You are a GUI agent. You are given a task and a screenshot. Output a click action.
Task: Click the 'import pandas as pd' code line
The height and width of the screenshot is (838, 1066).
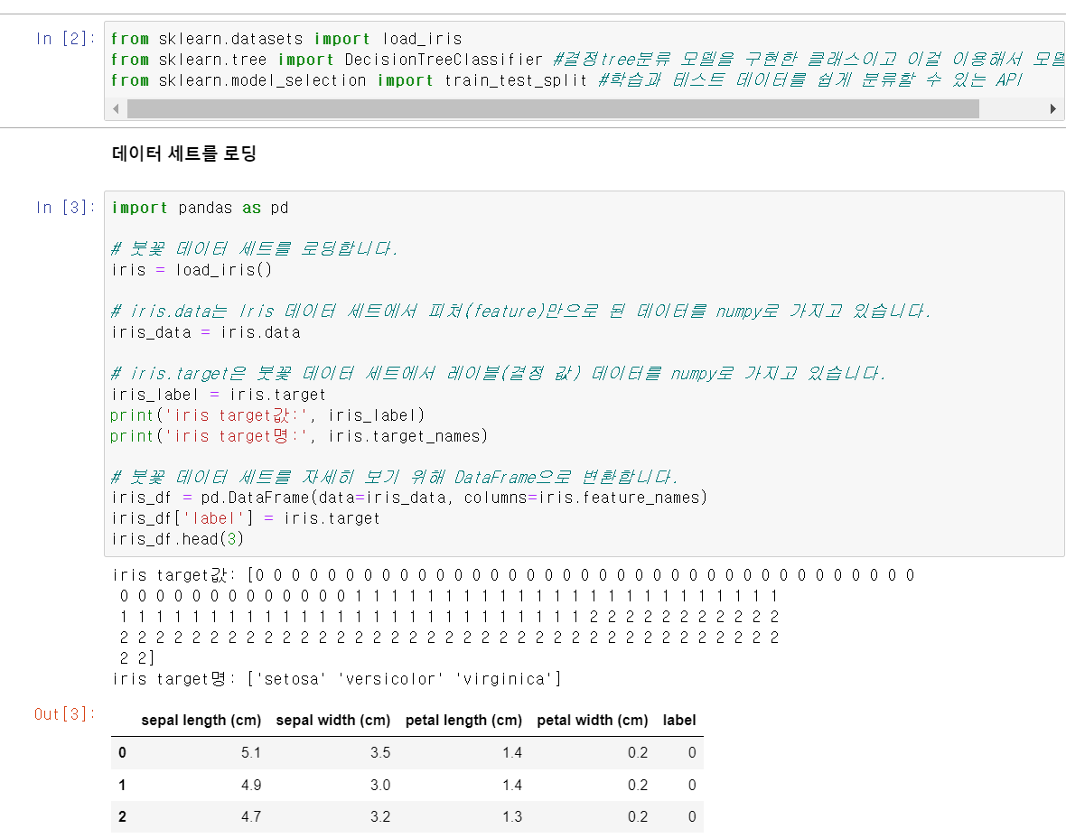pos(200,208)
